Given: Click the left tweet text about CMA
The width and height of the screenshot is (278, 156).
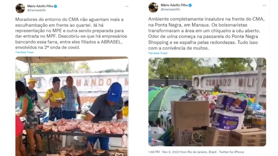Looking at the screenshot, I should tap(71, 33).
